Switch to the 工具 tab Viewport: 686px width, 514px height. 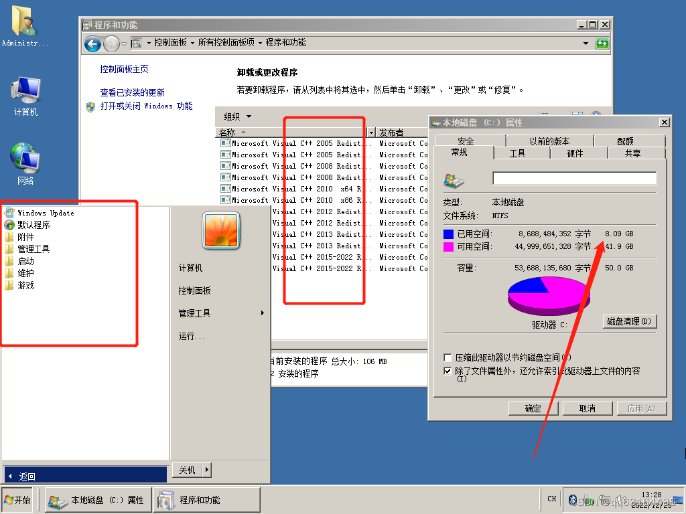517,153
